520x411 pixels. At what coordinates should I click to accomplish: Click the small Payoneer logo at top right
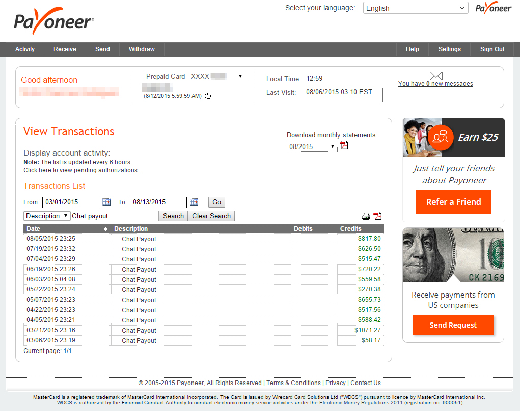494,8
